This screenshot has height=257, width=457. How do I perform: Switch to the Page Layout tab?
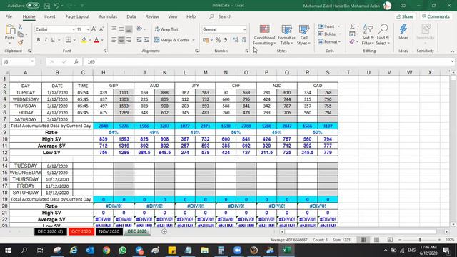pos(77,16)
